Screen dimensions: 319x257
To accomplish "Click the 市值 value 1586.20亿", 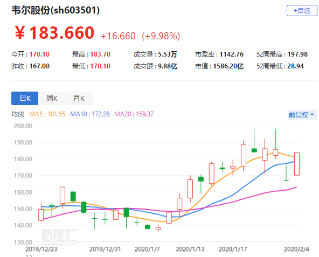I will 228,66.
